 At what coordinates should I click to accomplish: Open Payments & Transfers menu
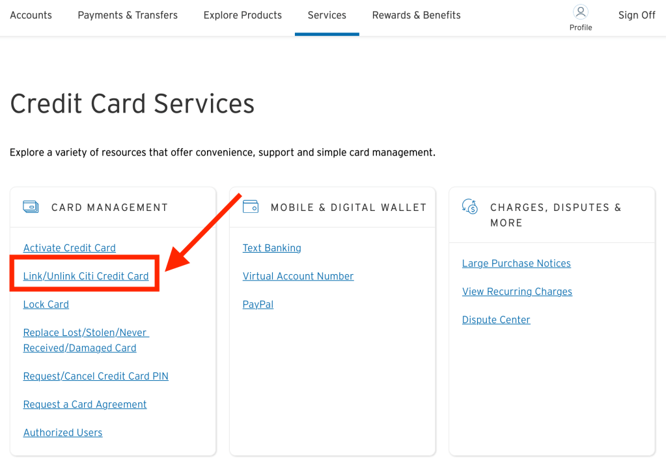click(128, 15)
